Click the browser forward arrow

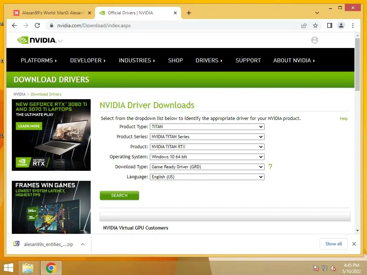[26, 25]
